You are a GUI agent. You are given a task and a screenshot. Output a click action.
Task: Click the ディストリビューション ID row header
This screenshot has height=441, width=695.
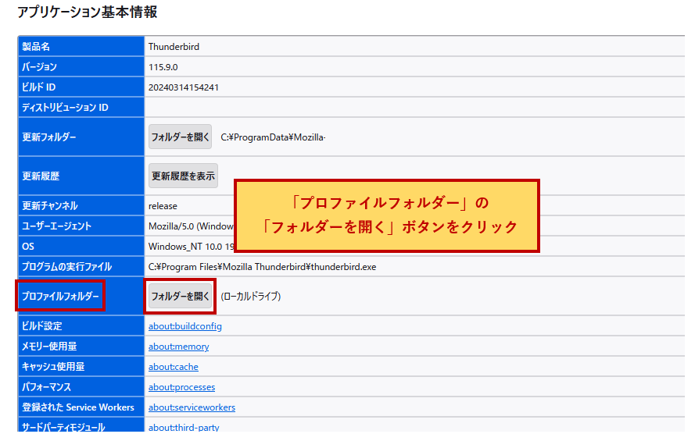coord(81,108)
